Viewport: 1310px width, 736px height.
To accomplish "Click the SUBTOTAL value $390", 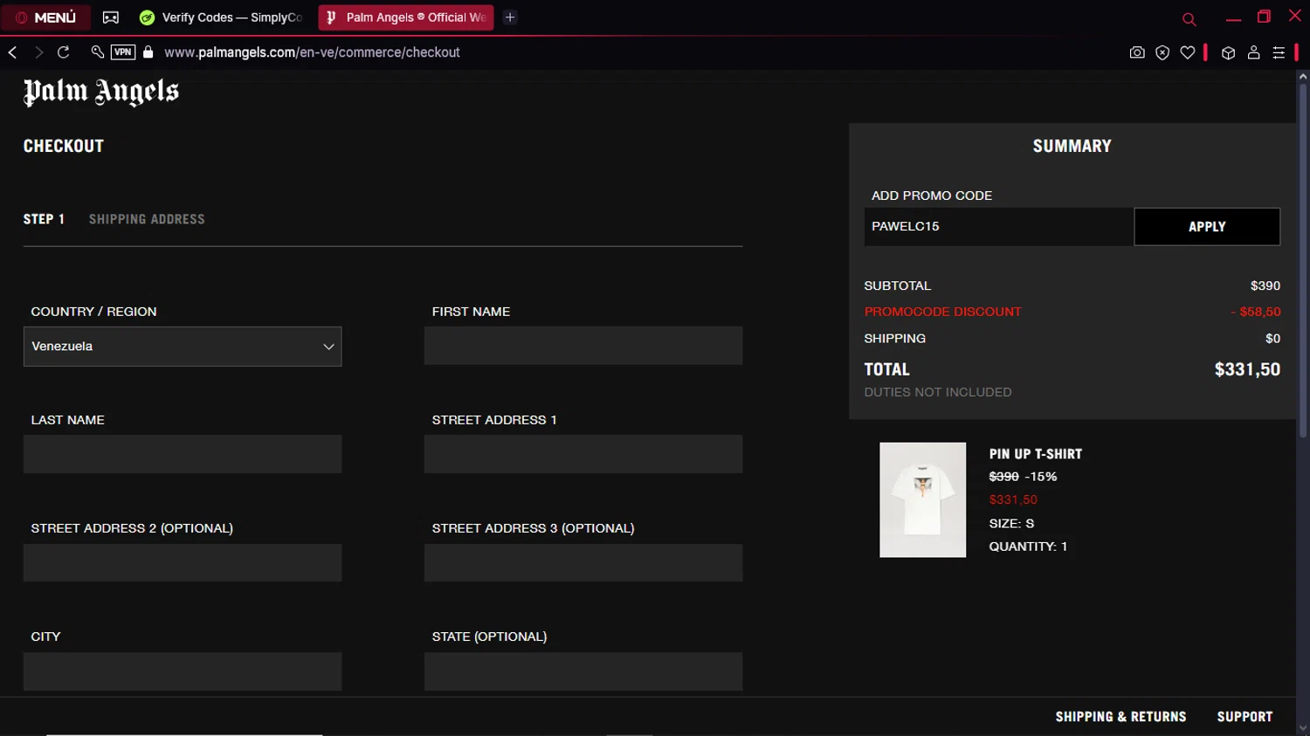I will point(1265,285).
